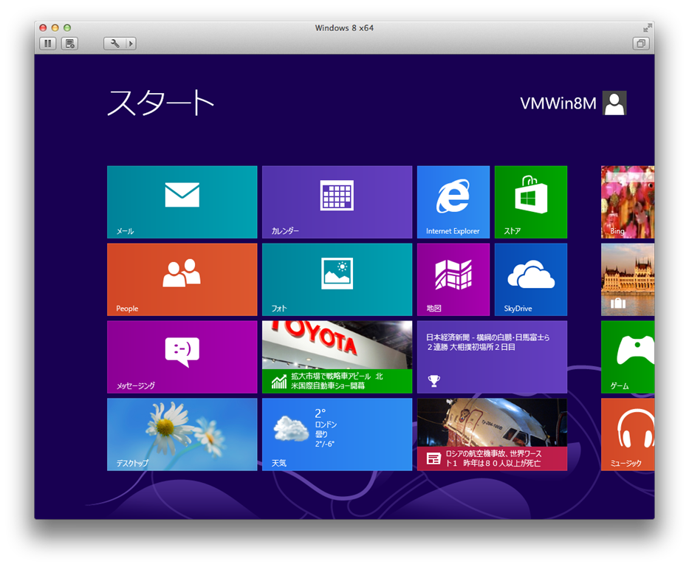This screenshot has height=567, width=689.
Task: Open VM settings with the wrench button
Action: tap(114, 44)
